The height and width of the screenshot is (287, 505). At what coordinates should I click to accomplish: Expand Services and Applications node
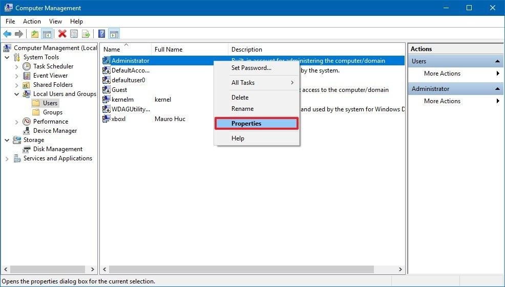click(7, 159)
